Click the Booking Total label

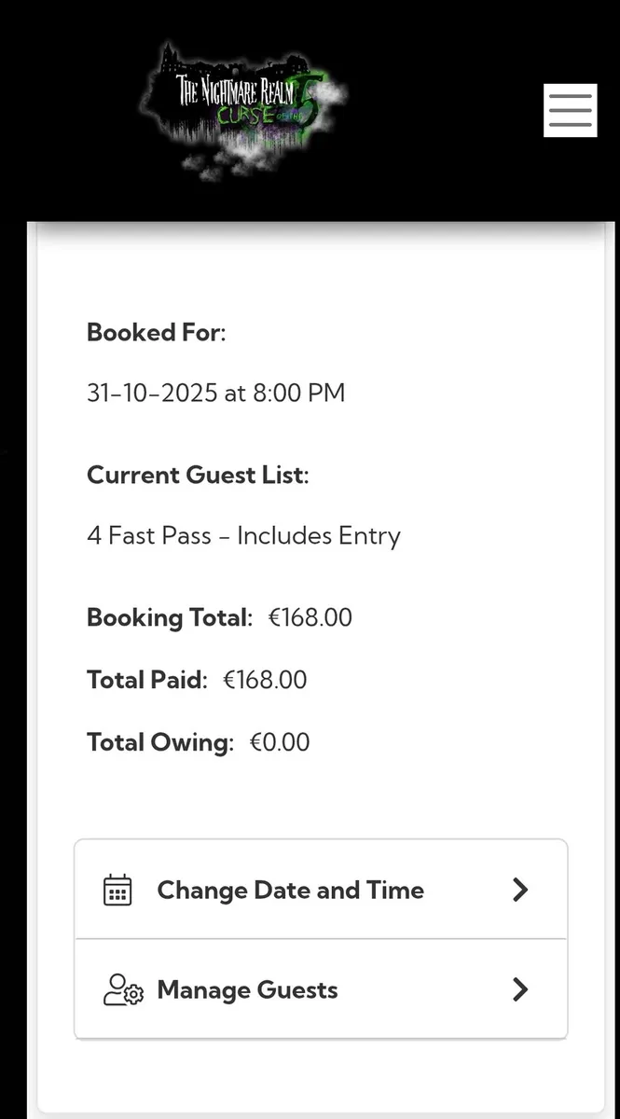coord(169,617)
